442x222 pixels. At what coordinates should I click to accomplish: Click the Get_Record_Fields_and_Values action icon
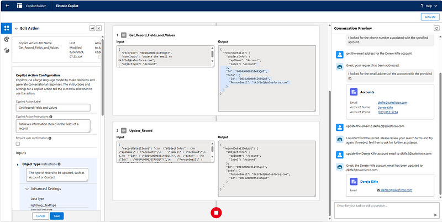tap(123, 35)
